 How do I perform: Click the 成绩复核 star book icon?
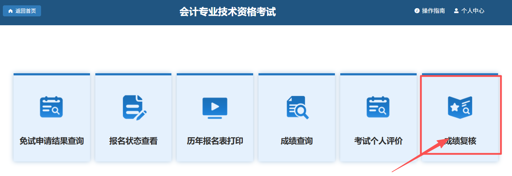click(460, 107)
